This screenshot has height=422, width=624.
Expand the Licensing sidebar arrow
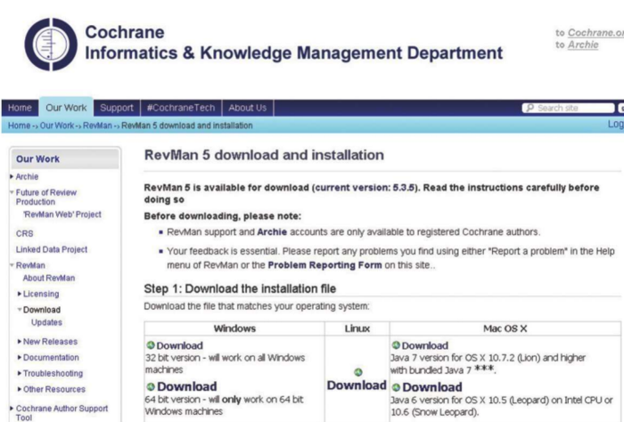(19, 294)
